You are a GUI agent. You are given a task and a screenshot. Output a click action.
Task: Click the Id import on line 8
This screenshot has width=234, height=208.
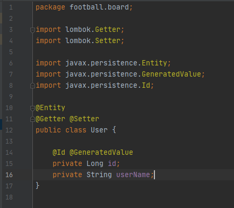(x=146, y=86)
